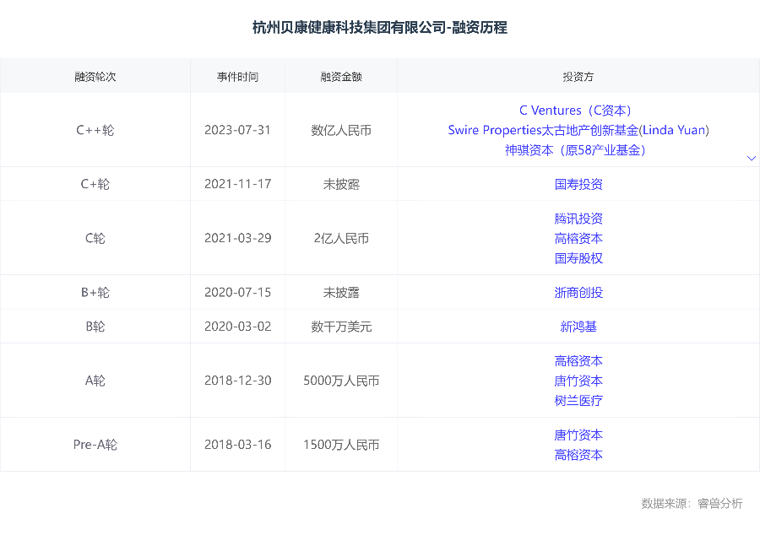Open the C Ventures（C资本） investor link

575,111
